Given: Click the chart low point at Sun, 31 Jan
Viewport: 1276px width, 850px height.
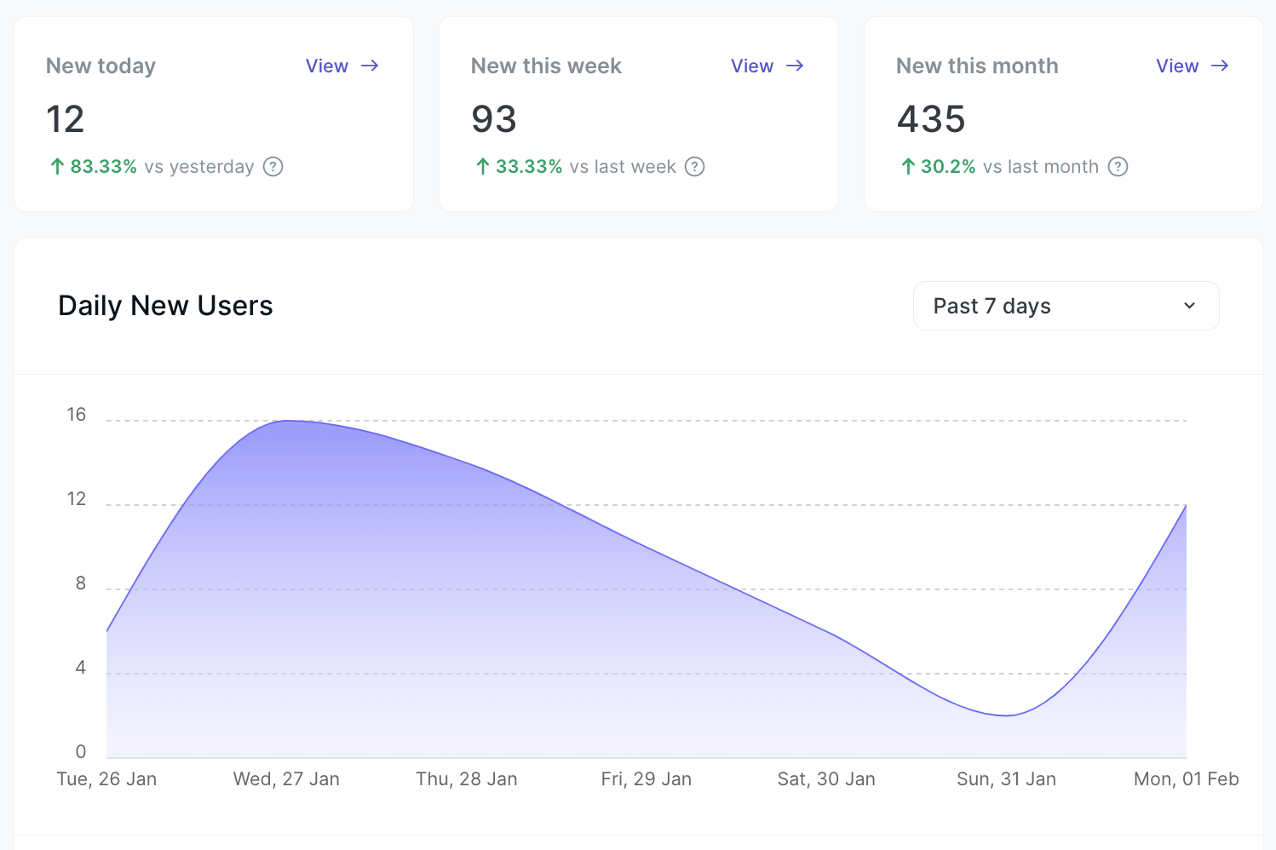Looking at the screenshot, I should (1007, 715).
